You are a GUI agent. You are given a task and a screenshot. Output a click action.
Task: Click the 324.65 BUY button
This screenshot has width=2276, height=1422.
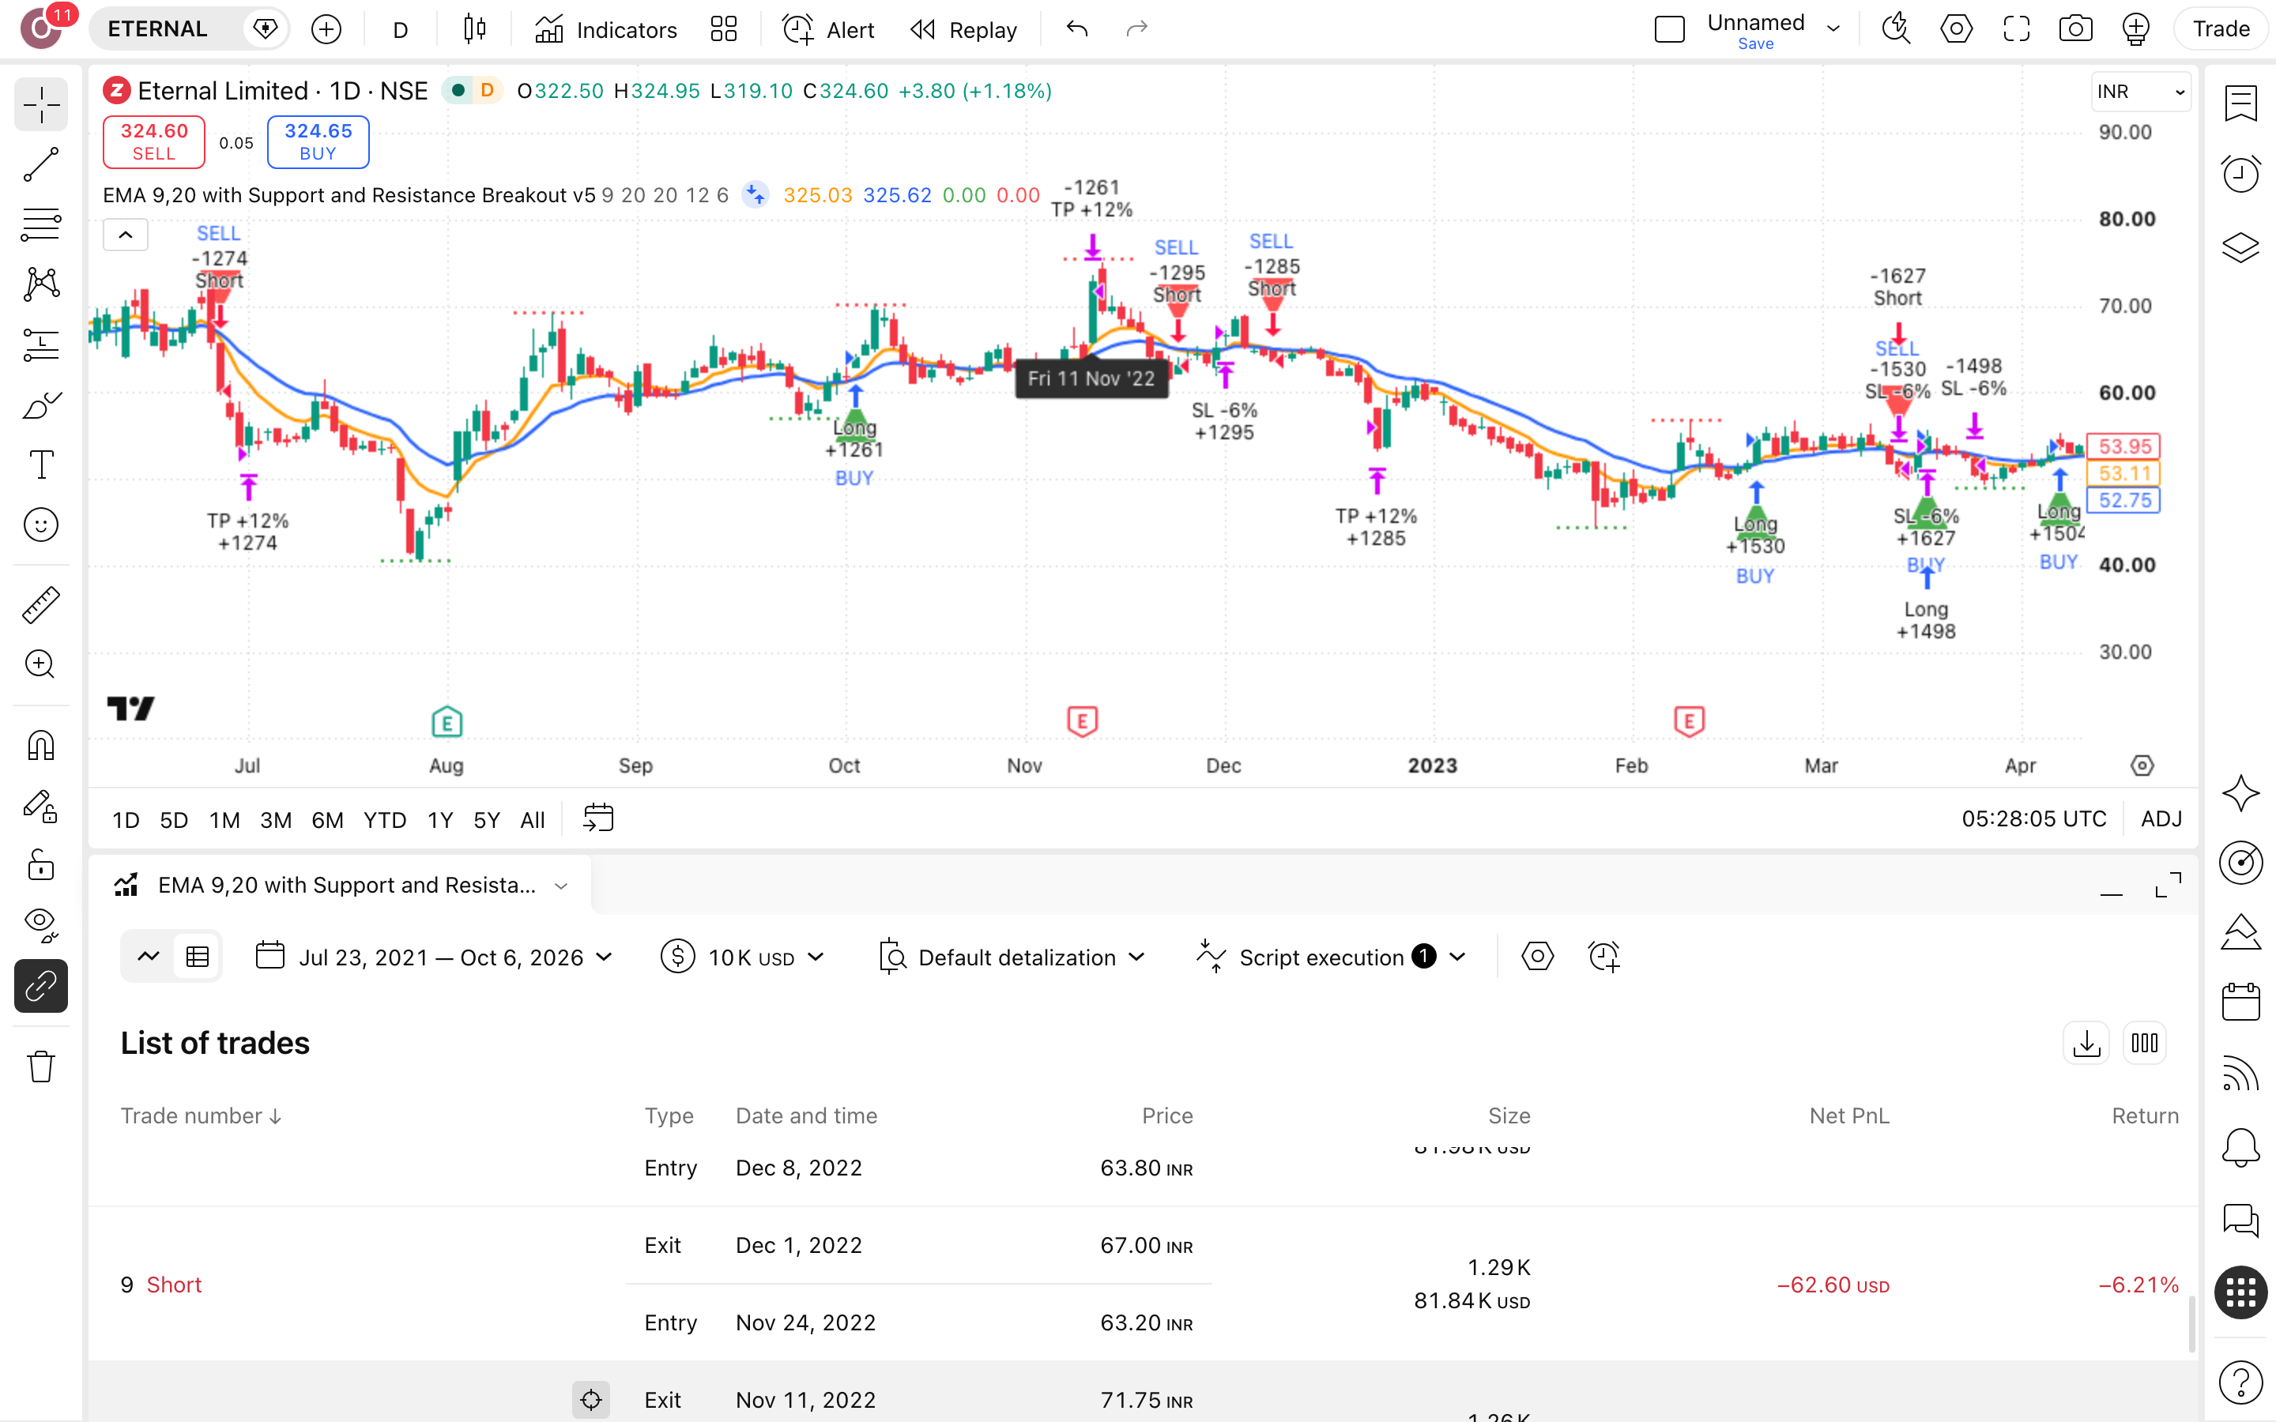coord(318,142)
